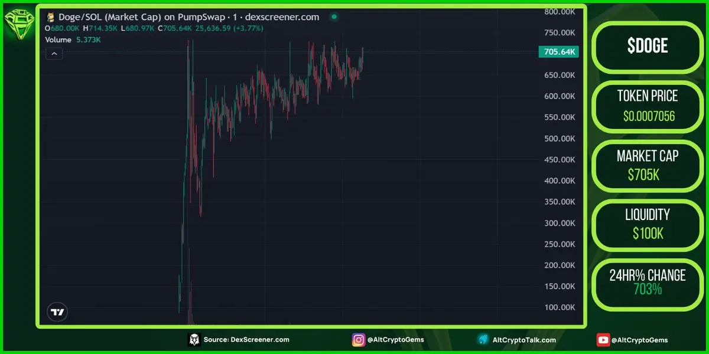Click the 800.00K price axis label
Screen dimensions: 709x354
click(x=559, y=12)
